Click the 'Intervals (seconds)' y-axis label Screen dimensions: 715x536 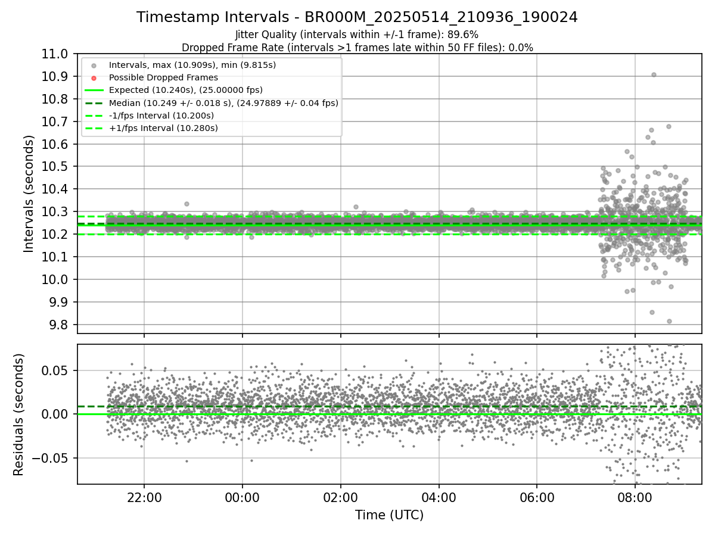coord(29,194)
